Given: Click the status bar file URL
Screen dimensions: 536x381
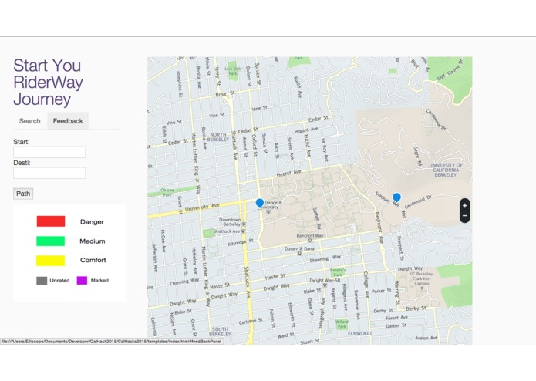Looking at the screenshot, I should [111, 342].
